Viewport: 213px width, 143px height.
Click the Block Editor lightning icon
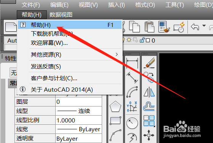(179, 27)
